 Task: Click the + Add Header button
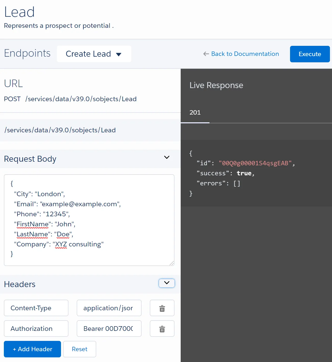(32, 349)
